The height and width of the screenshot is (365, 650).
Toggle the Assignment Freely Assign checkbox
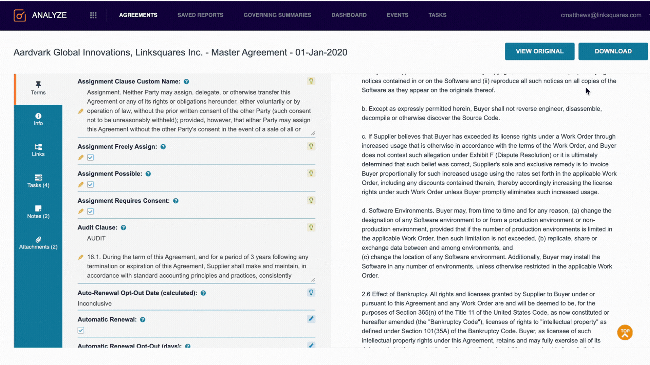pyautogui.click(x=90, y=157)
